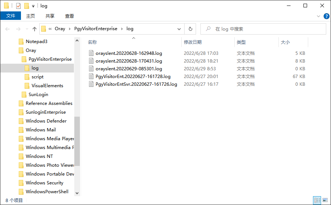Go forward with the right arrow button
Image resolution: width=331 pixels, height=205 pixels.
click(18, 29)
